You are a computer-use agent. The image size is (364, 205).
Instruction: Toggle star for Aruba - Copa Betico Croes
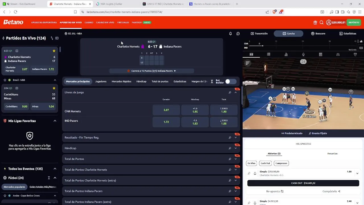[x=5, y=196]
